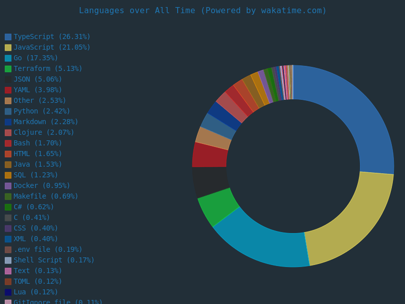Click the JavaScript legend color swatch
This screenshot has width=405, height=304.
coord(8,48)
